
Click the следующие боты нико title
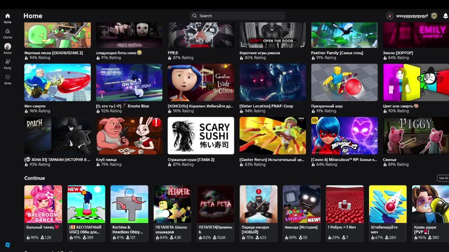click(x=119, y=53)
